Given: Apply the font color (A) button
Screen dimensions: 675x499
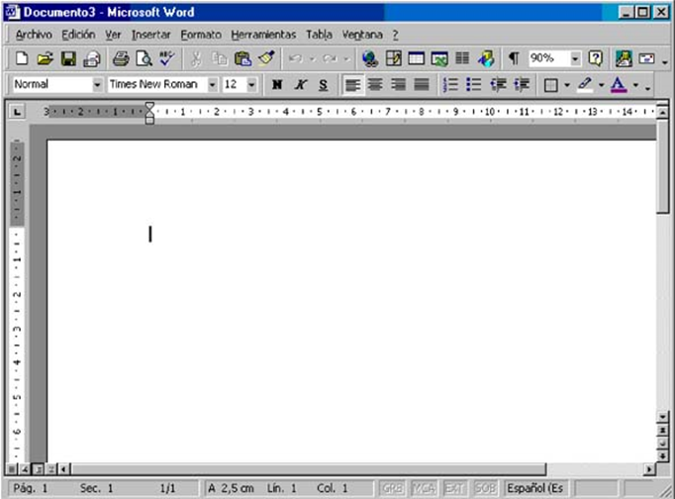Looking at the screenshot, I should [619, 84].
